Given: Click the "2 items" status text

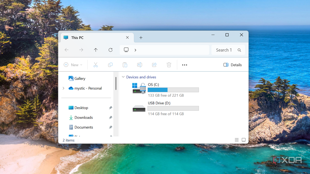Looking at the screenshot, I should (x=68, y=140).
